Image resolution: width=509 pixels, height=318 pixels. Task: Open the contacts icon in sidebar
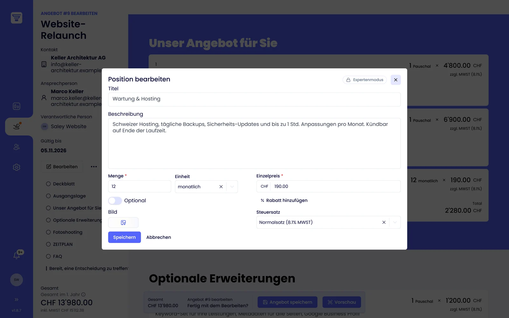(x=17, y=147)
